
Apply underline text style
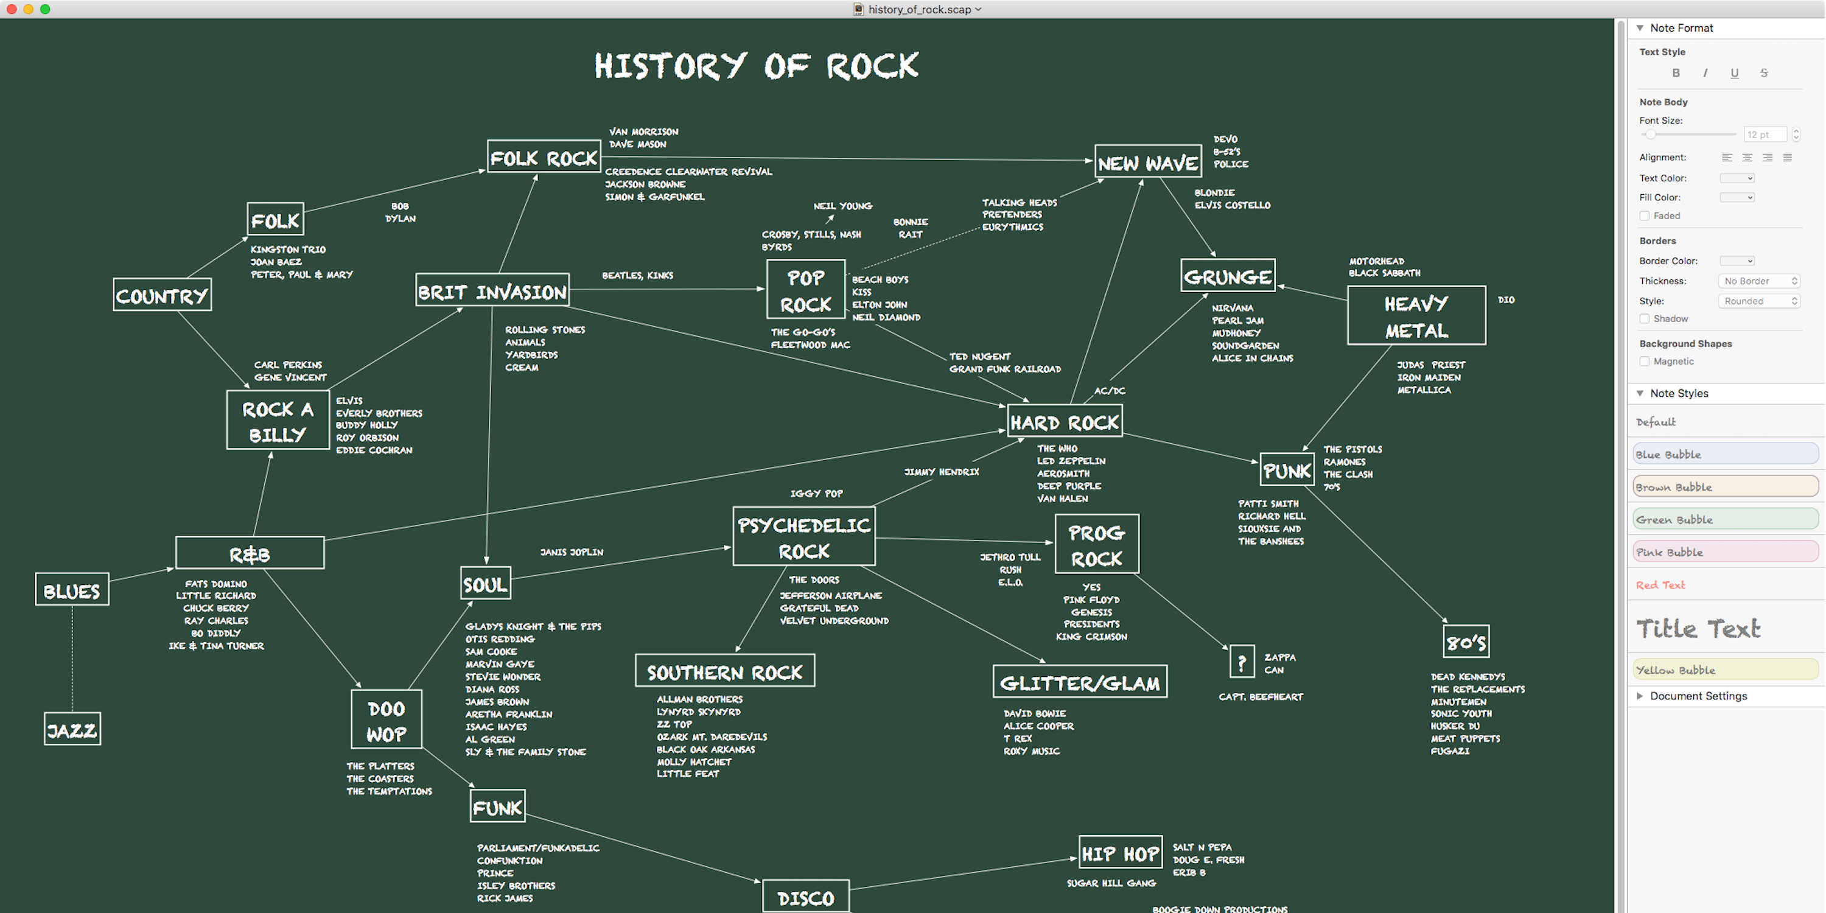click(x=1735, y=72)
